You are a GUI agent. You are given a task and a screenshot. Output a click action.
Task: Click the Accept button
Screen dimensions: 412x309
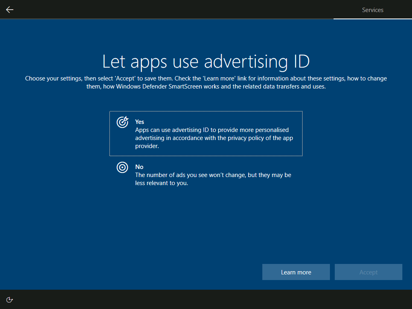(x=369, y=272)
